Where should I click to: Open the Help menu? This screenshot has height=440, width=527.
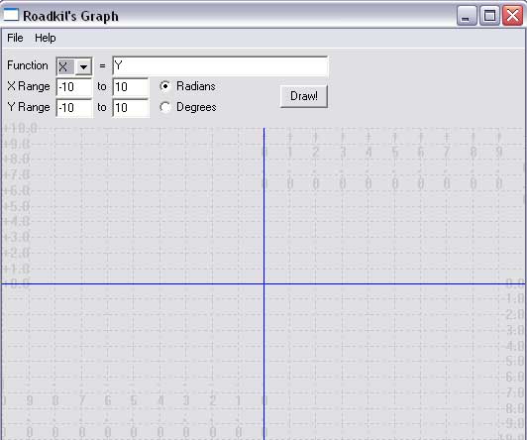46,38
